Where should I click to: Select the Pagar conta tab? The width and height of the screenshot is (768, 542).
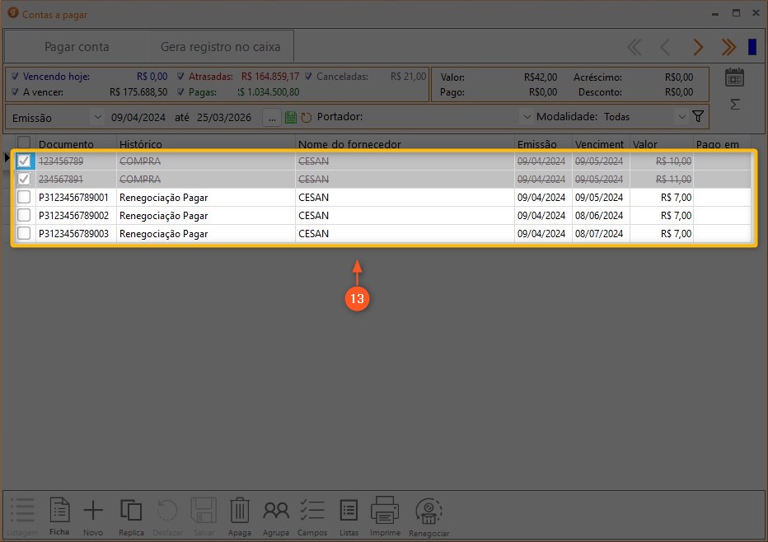(x=77, y=47)
